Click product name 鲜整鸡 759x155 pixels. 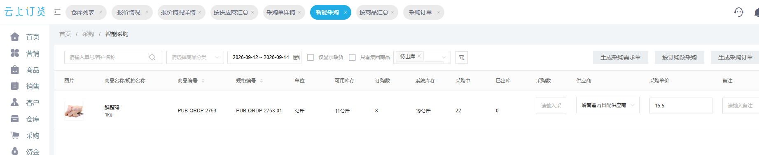point(112,107)
